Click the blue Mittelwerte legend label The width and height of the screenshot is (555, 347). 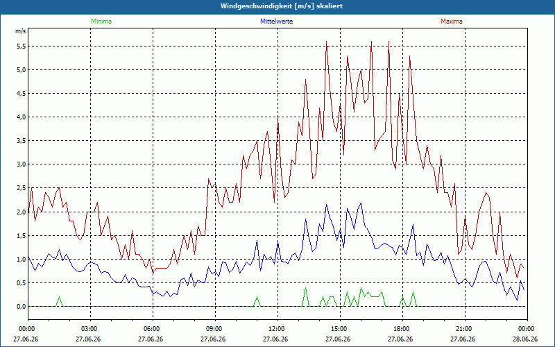click(276, 22)
